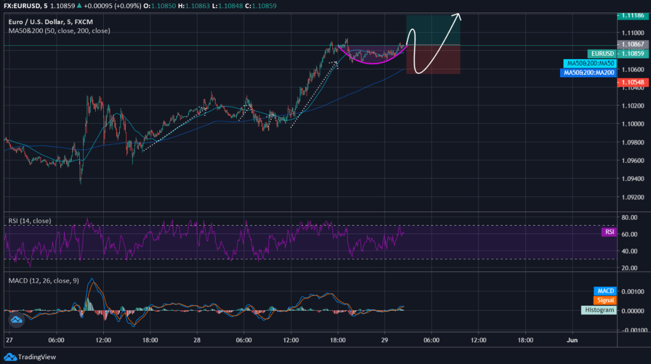651x364 pixels.
Task: Click the Histogram axis label
Action: [599, 310]
